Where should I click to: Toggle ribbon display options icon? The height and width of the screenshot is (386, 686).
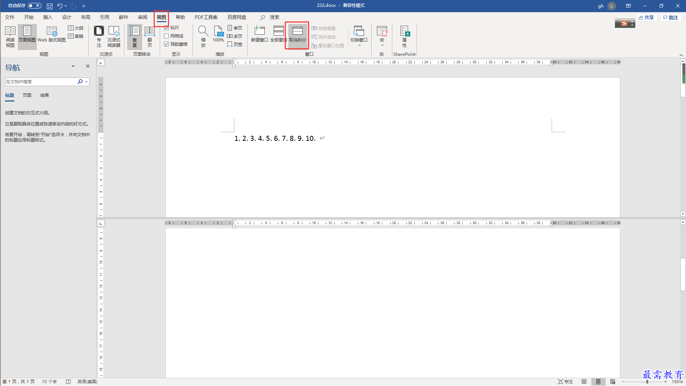point(628,6)
